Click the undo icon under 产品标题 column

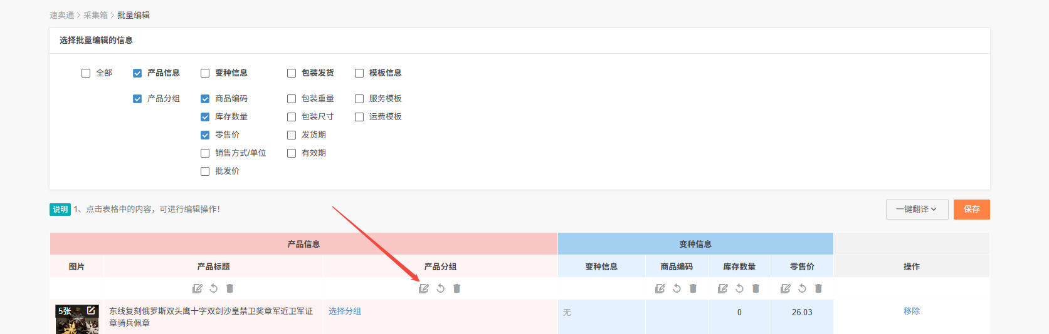tap(214, 288)
